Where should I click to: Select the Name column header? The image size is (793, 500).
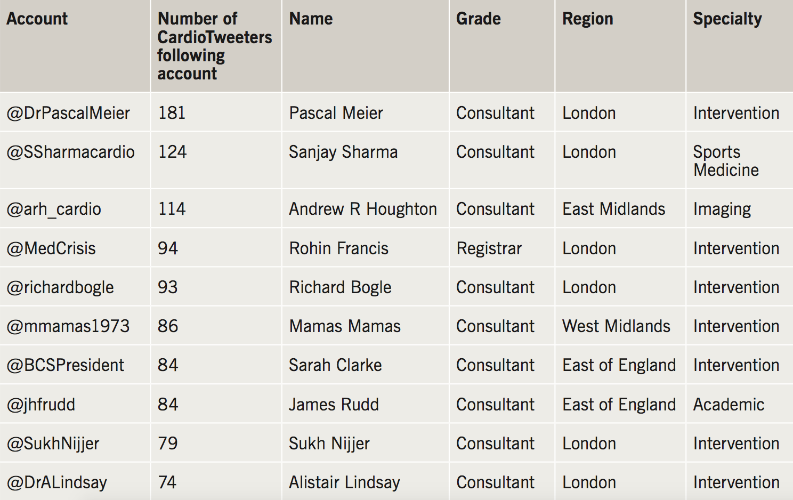(311, 19)
